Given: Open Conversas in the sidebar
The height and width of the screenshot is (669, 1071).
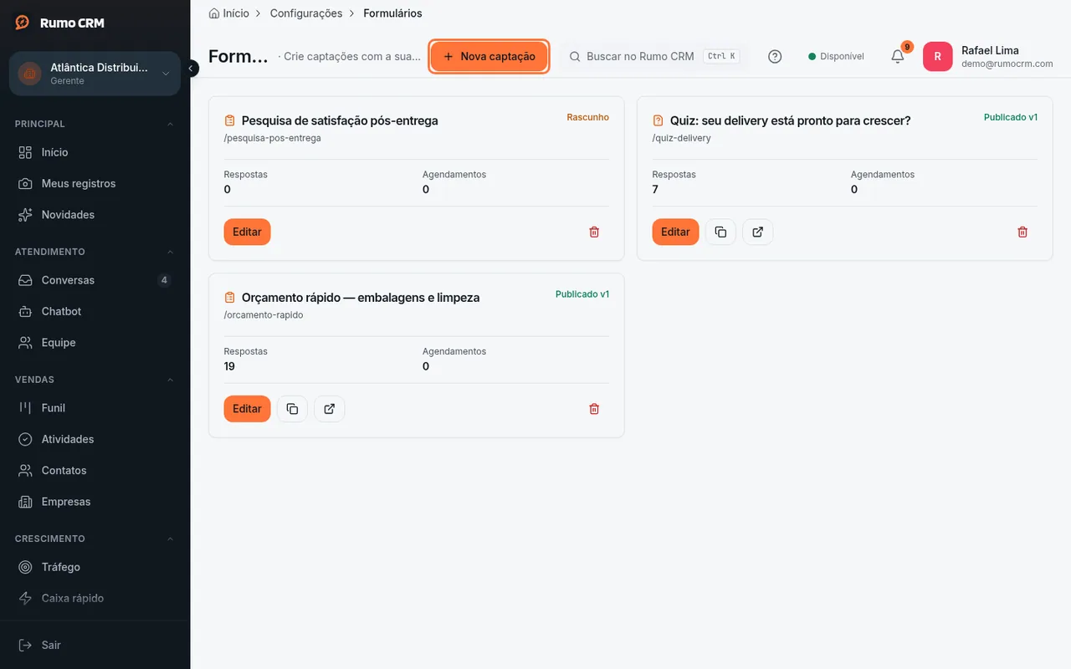Looking at the screenshot, I should click(95, 280).
